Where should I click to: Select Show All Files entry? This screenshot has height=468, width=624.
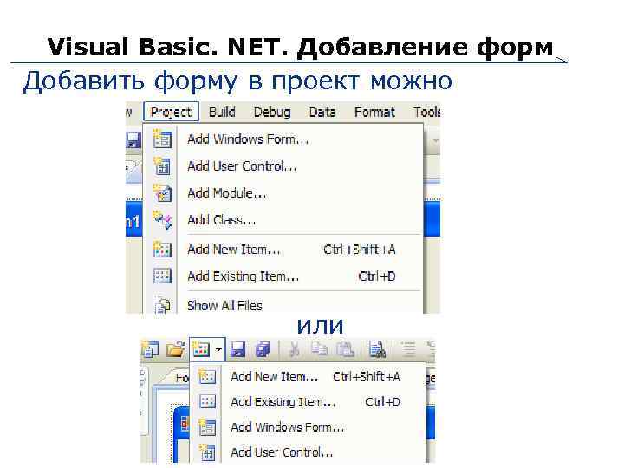[x=283, y=305]
